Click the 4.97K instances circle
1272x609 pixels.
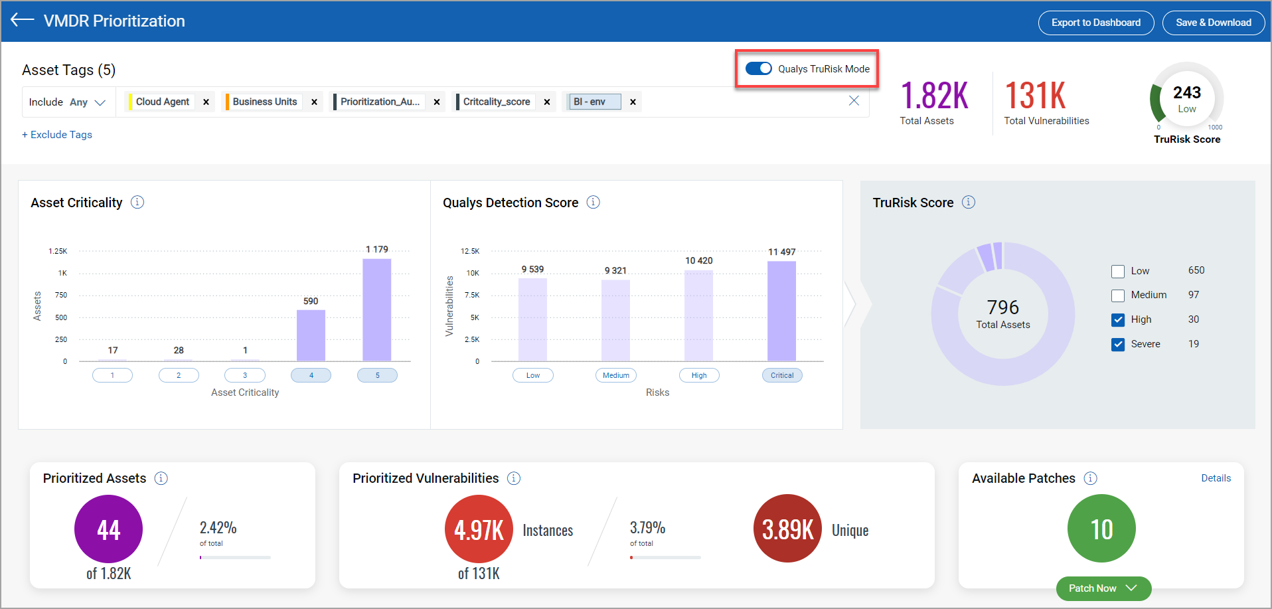[479, 529]
